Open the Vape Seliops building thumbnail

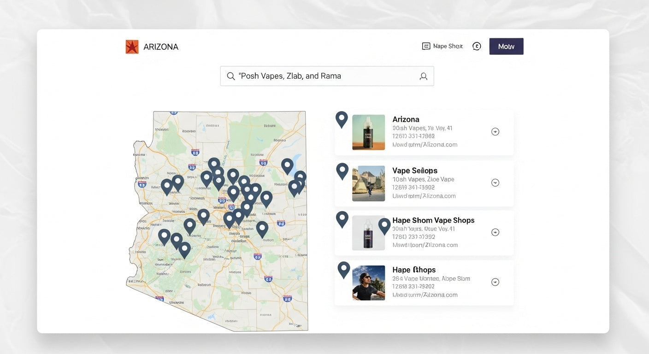tap(368, 183)
